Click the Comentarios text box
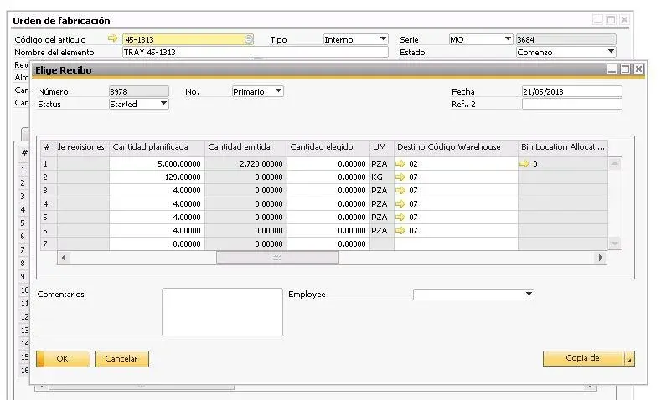The width and height of the screenshot is (661, 400). click(x=222, y=312)
